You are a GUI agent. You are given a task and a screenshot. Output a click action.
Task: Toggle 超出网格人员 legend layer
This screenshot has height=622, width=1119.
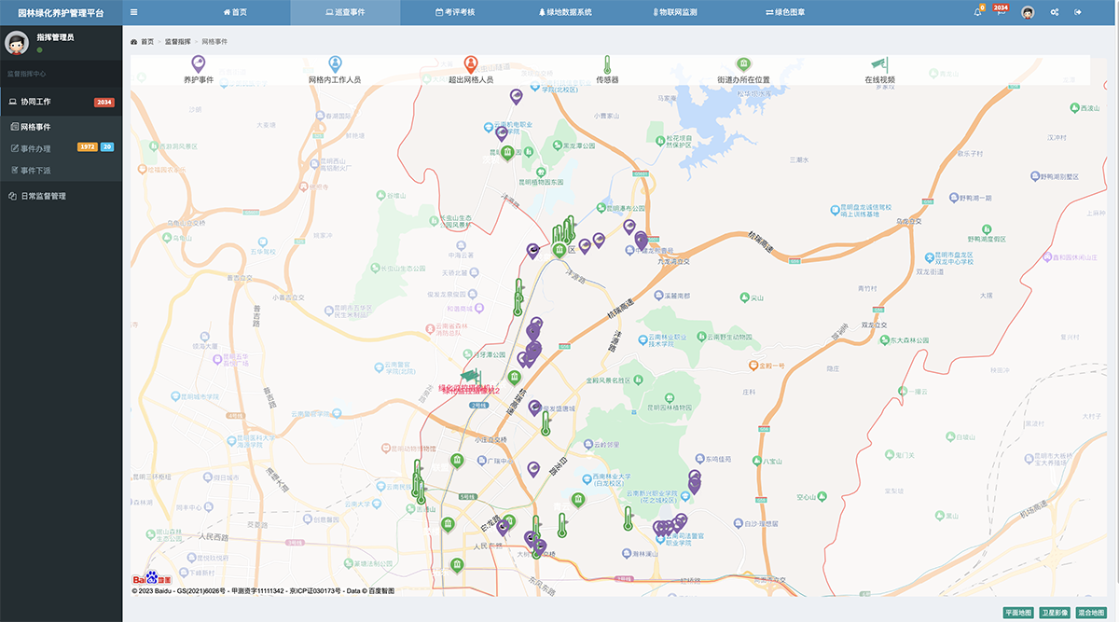tap(471, 69)
